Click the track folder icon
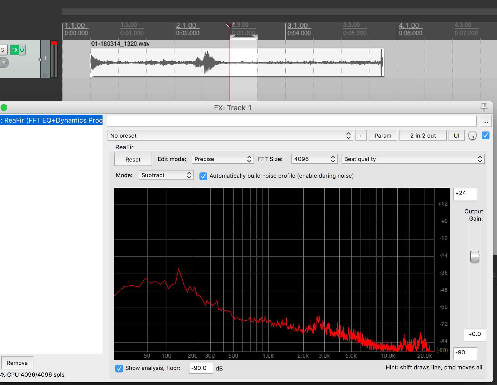 [x=45, y=75]
